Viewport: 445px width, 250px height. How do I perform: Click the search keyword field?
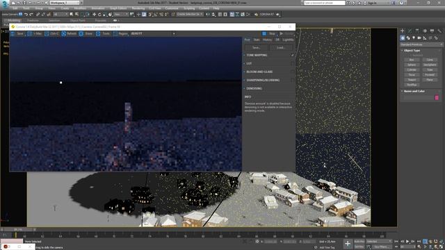pos(325,3)
